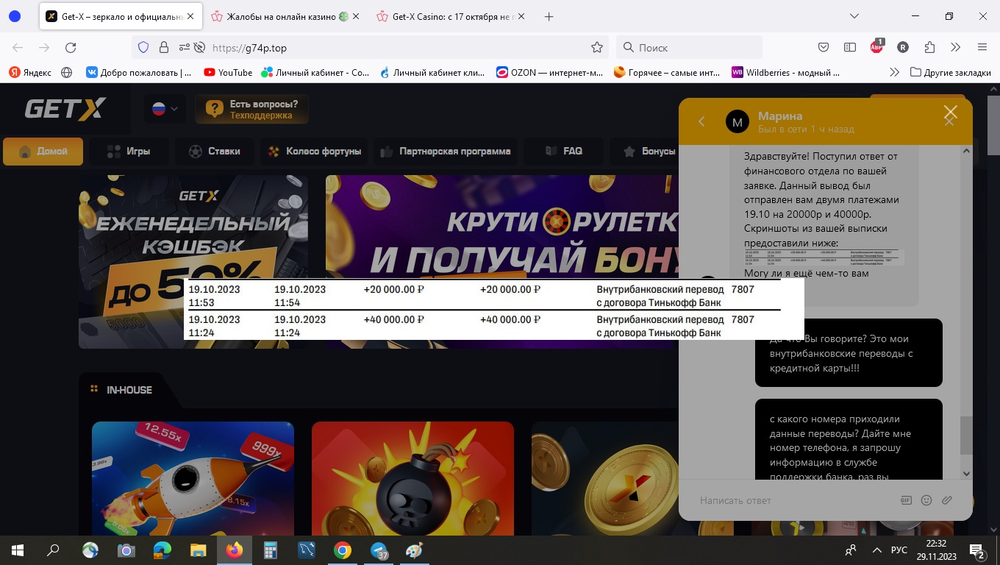Open the Домой navigation item
The width and height of the screenshot is (1000, 565).
43,152
